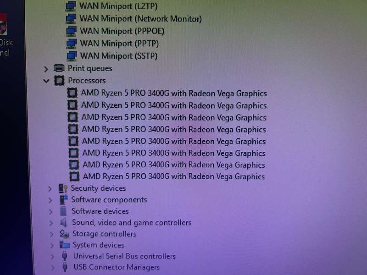Collapse the Processors node
Screen dimensions: 367x275
tap(46, 81)
